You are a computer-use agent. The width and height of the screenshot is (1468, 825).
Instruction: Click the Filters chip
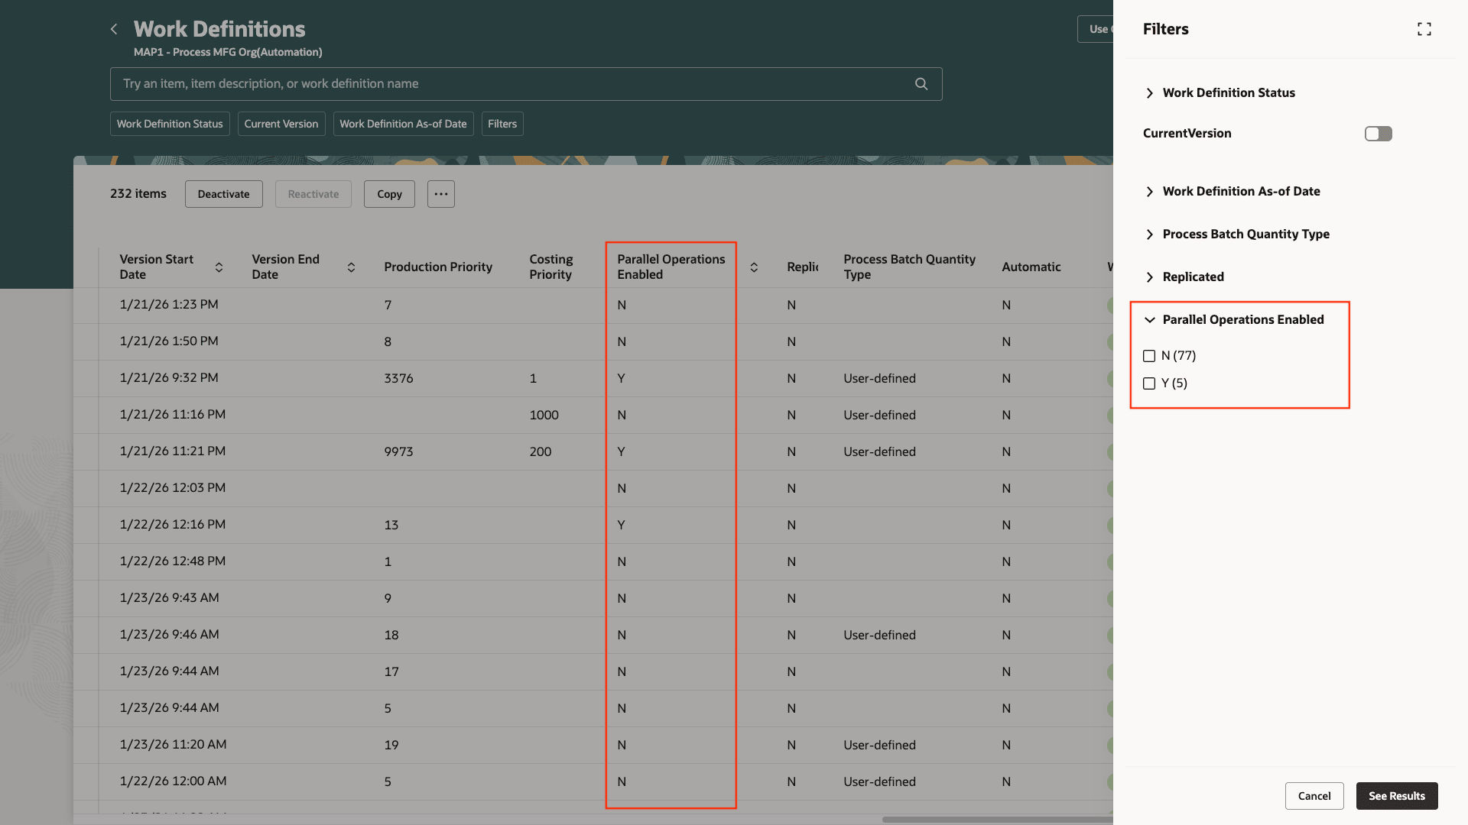click(x=502, y=124)
